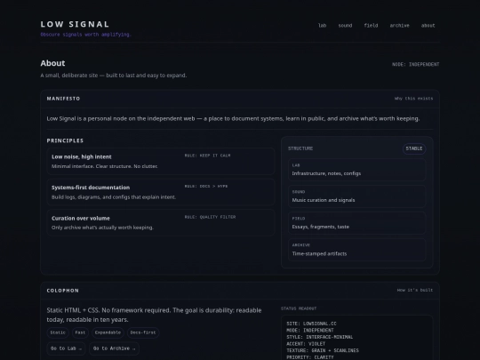Click the STRUCTURE panel label
The image size is (480, 360).
(x=300, y=148)
